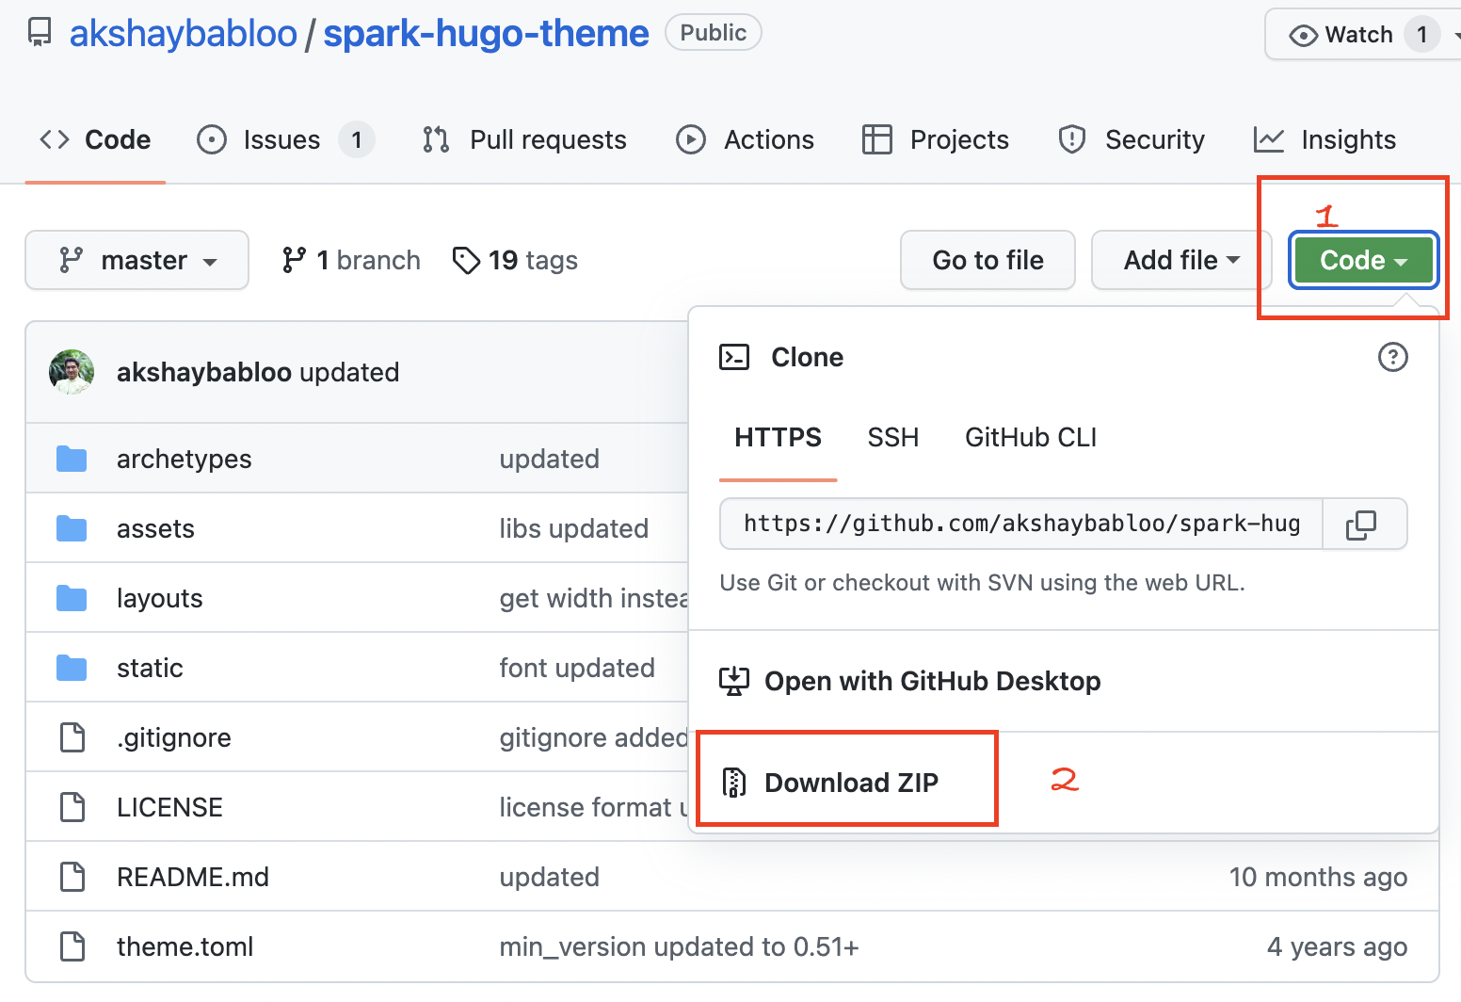Click the Clone help question-mark icon
The height and width of the screenshot is (1002, 1461).
[x=1392, y=357]
